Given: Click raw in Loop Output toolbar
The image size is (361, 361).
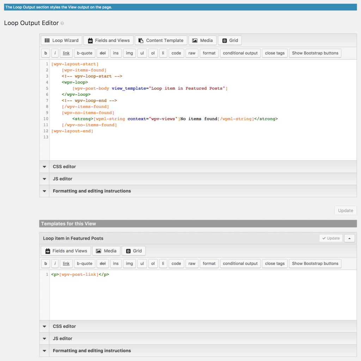Looking at the screenshot, I should click(x=192, y=53).
